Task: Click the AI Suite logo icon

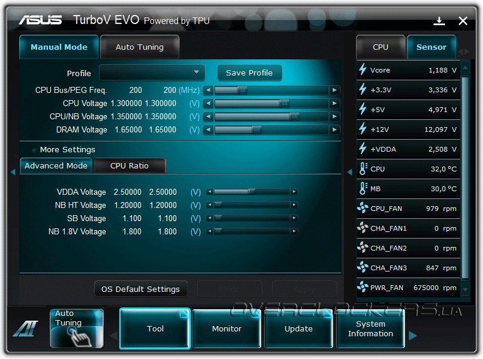Action: click(x=26, y=328)
